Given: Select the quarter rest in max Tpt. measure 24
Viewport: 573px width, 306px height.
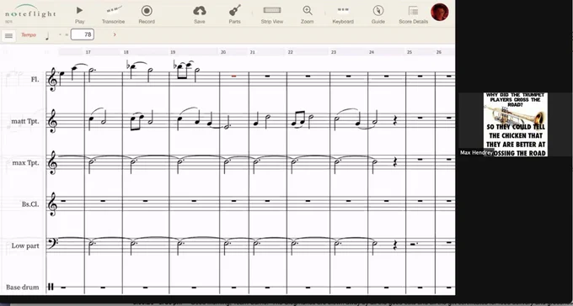Looking at the screenshot, I should pyautogui.click(x=394, y=162).
